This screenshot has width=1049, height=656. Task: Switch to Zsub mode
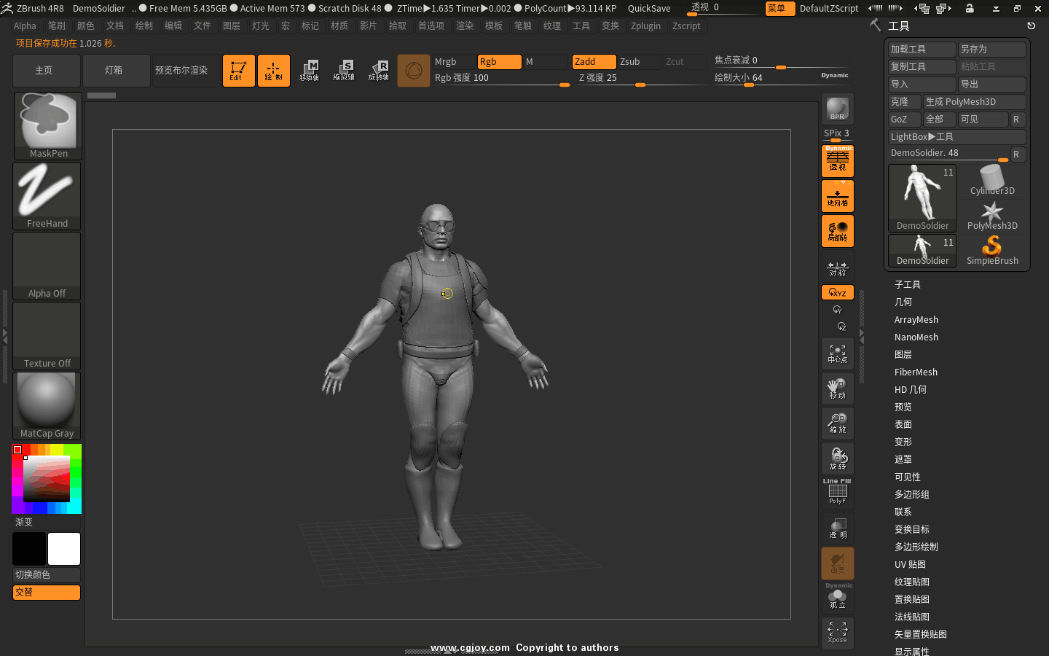(x=640, y=61)
